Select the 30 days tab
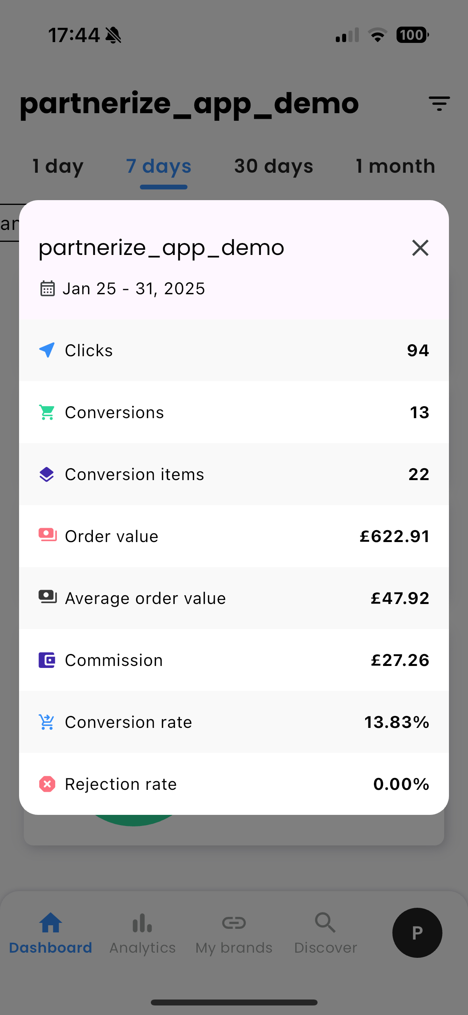This screenshot has height=1015, width=468. click(273, 166)
